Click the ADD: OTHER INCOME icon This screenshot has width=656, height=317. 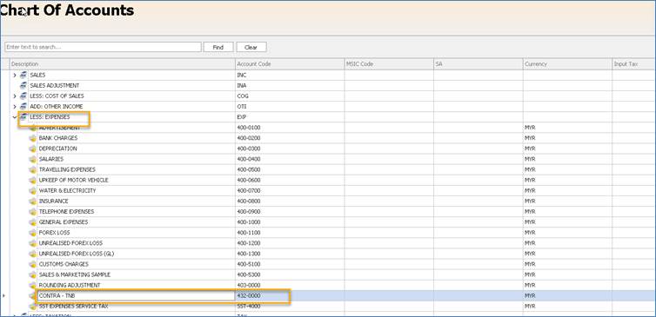tap(23, 107)
